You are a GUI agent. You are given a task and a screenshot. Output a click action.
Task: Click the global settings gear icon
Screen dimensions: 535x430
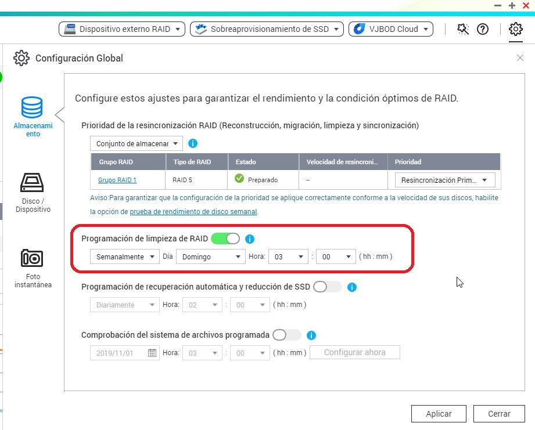point(515,29)
